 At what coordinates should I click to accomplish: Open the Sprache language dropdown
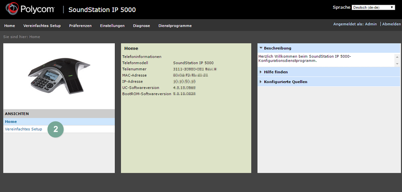point(373,8)
